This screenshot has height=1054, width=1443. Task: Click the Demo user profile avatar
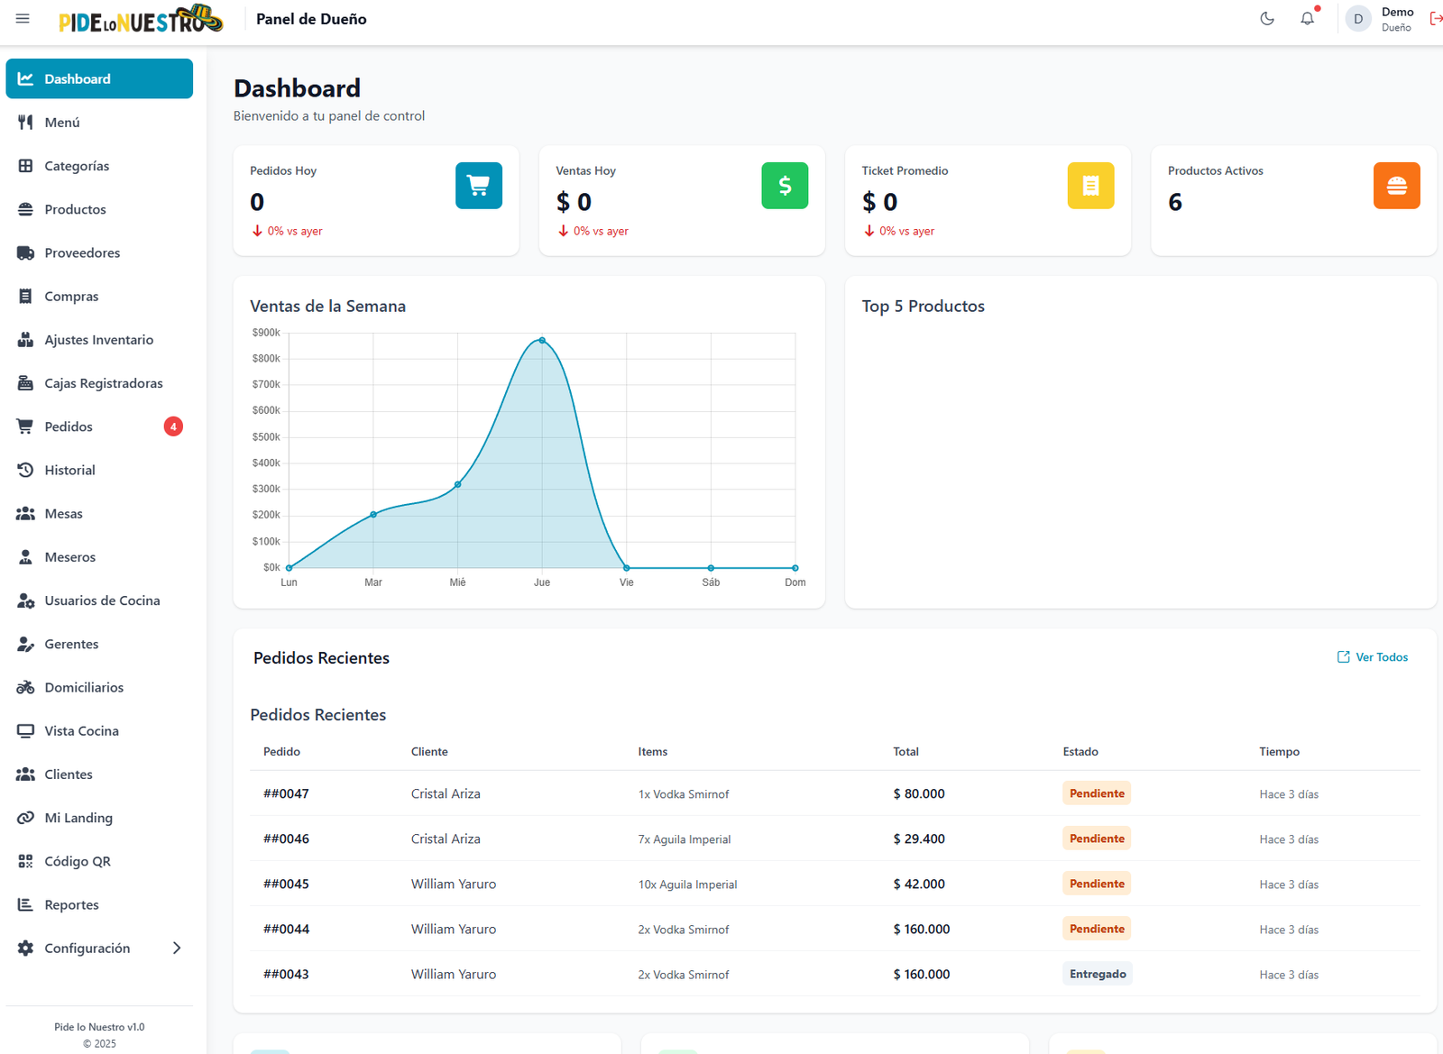1358,18
